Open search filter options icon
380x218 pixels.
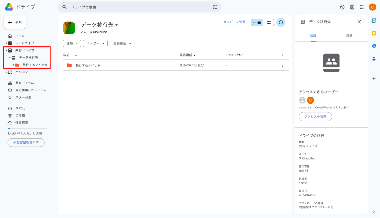click(215, 7)
